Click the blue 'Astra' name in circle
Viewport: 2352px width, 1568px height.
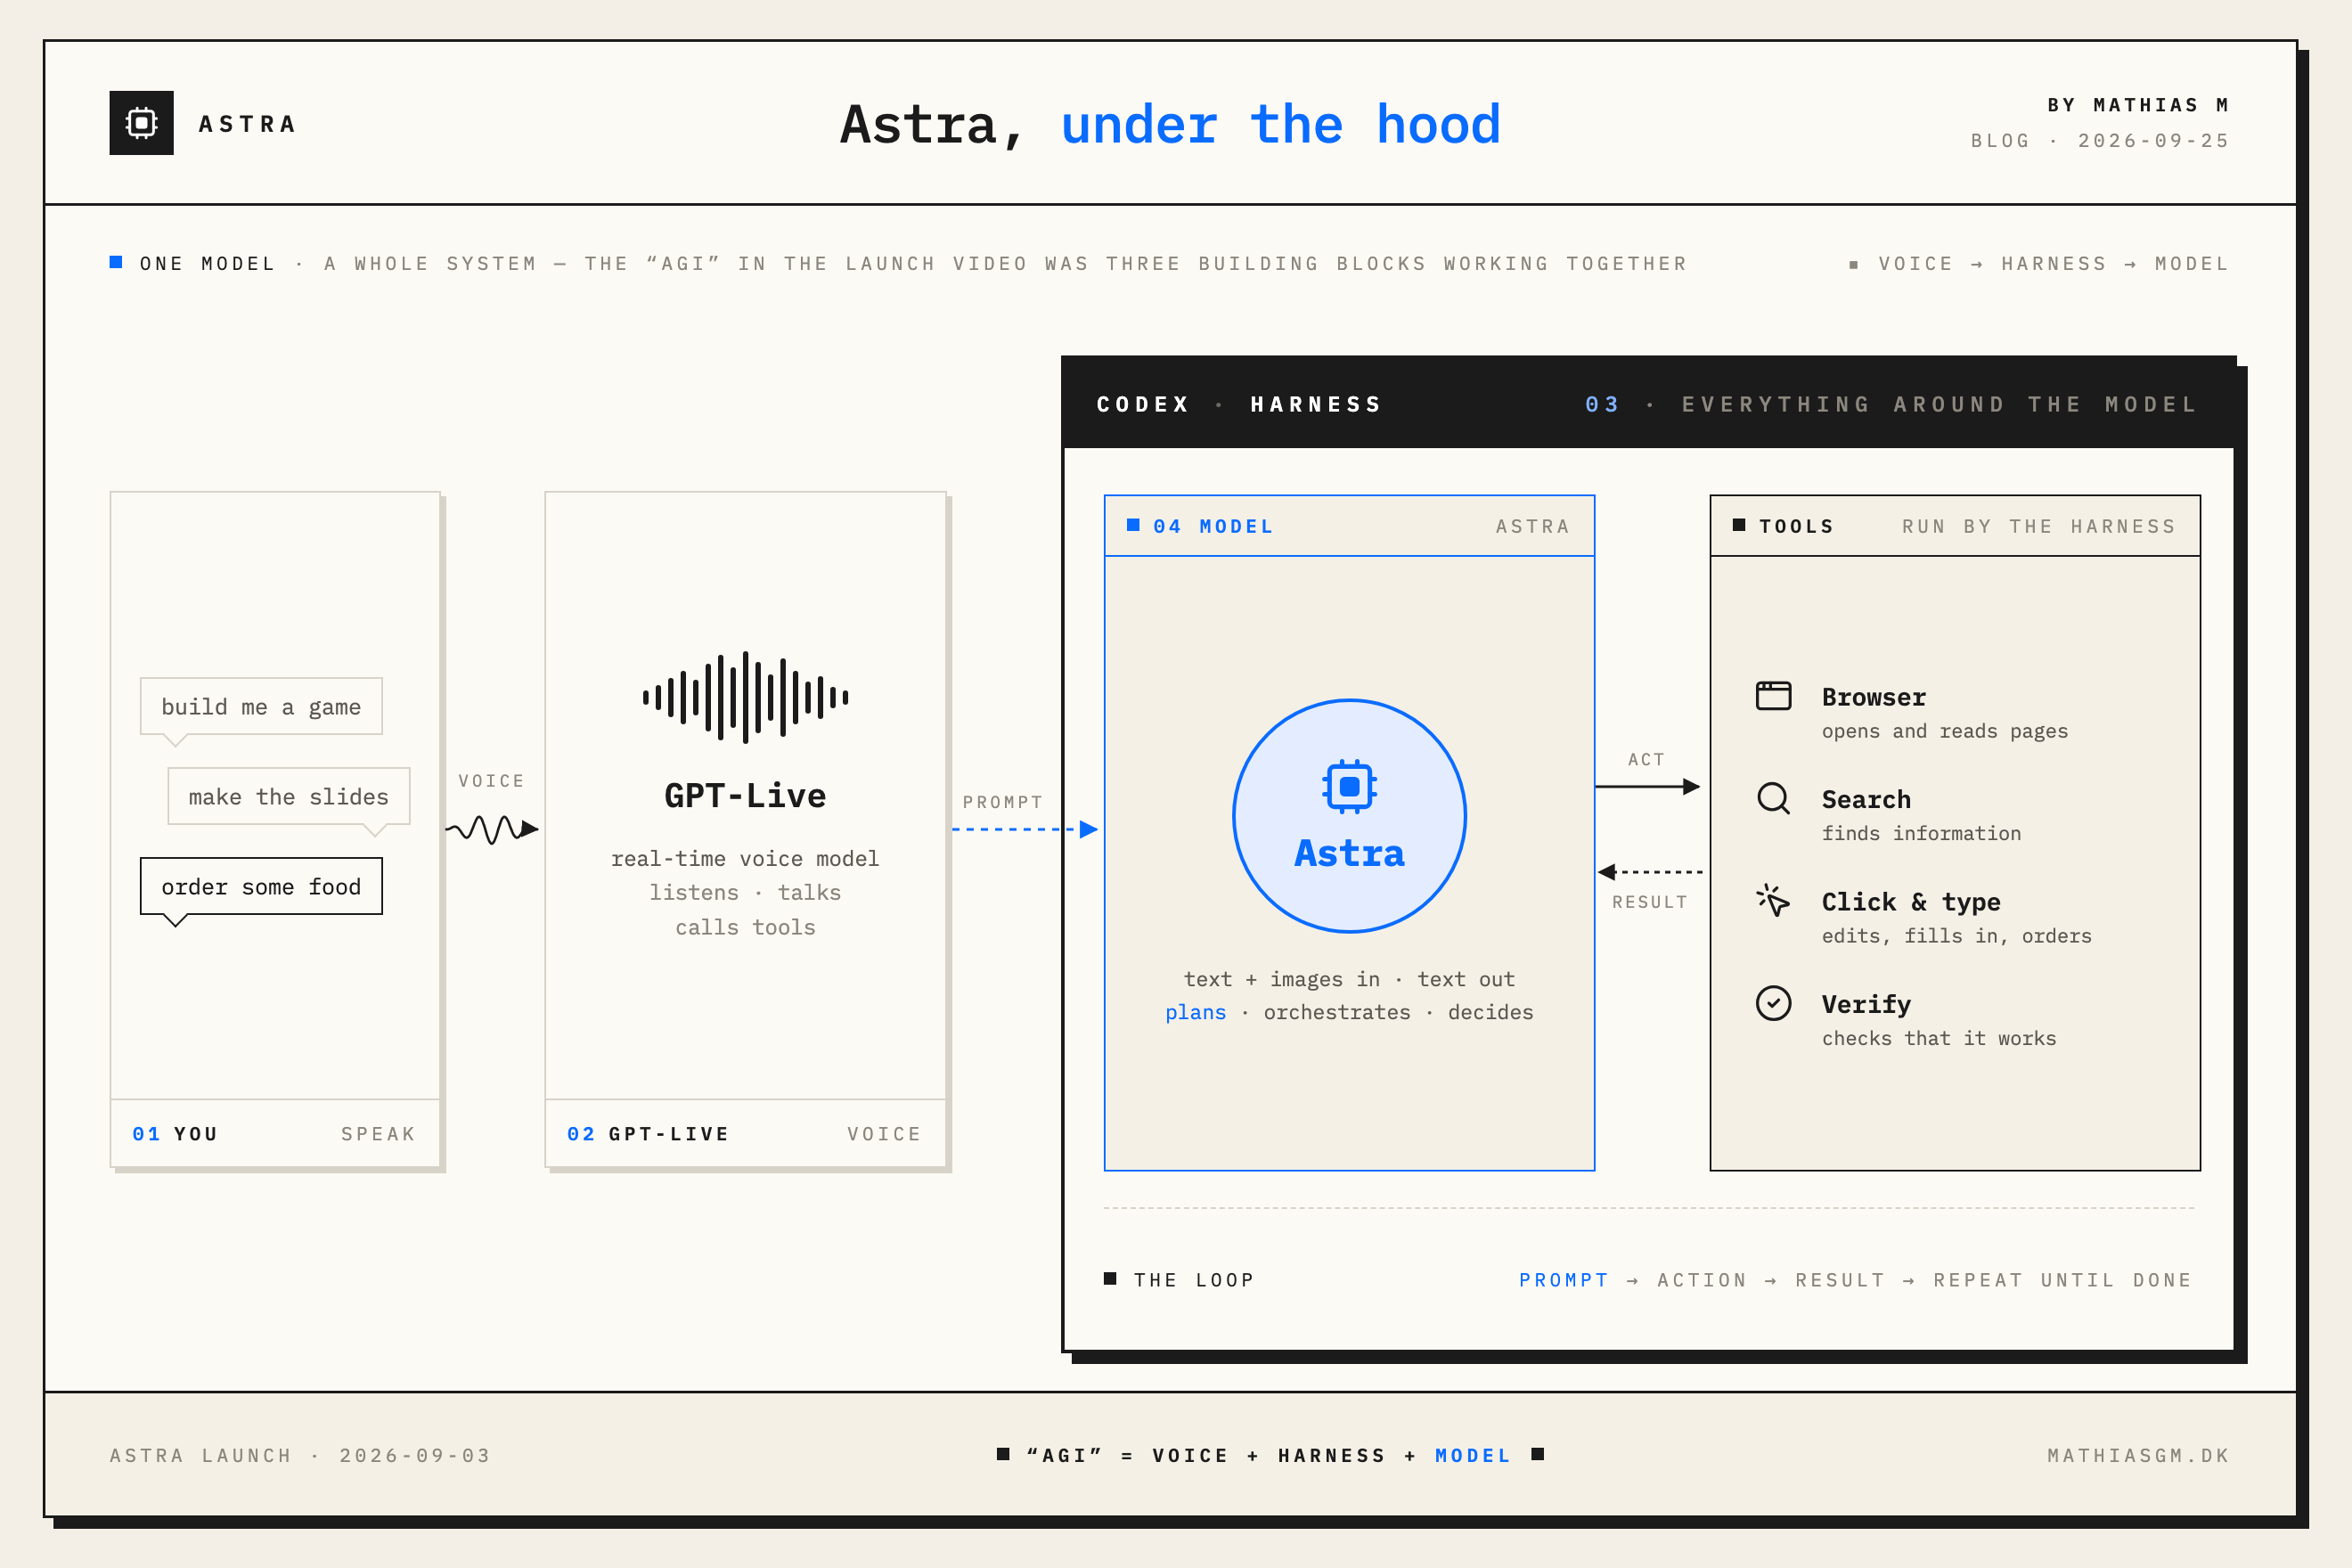point(1349,853)
